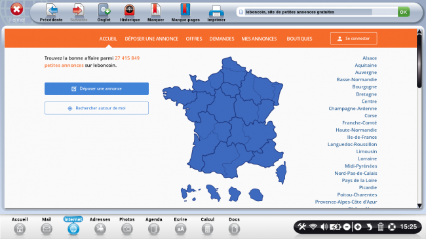Click the speaker volume icon
The image size is (426, 239).
(x=324, y=227)
